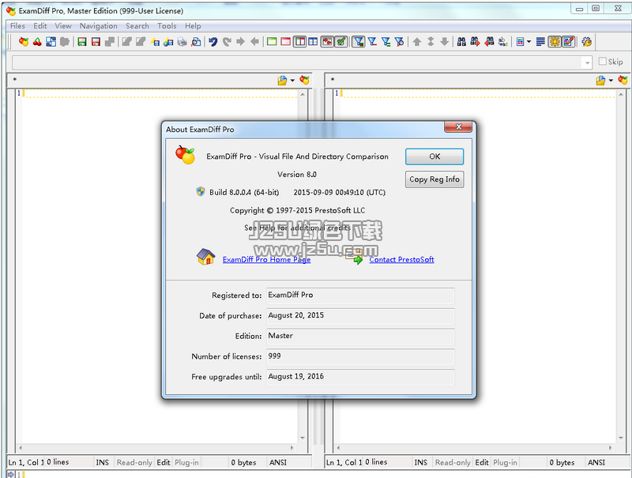Screen dimensions: 632x478
Task: Toggle Edit in left pane status bar
Action: click(x=164, y=462)
